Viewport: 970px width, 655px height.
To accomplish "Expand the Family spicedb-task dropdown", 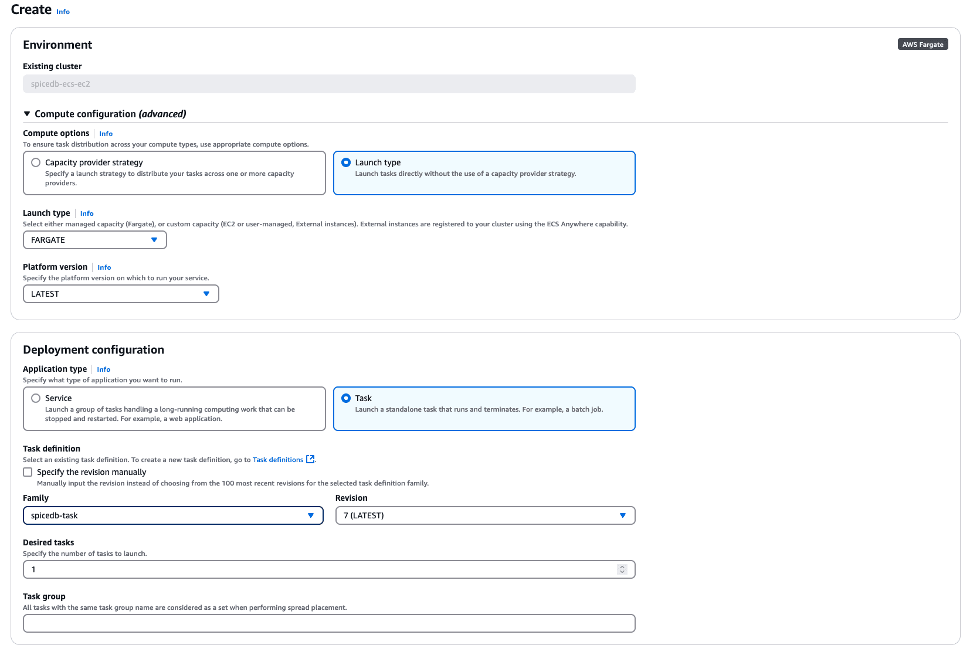I will coord(173,515).
